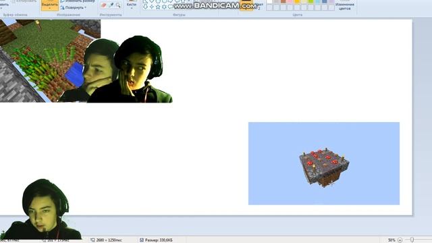Click the Minecraft floating island picture
The width and height of the screenshot is (432, 243).
coord(324,163)
